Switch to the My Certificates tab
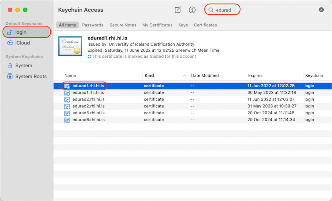The image size is (332, 201). click(157, 25)
